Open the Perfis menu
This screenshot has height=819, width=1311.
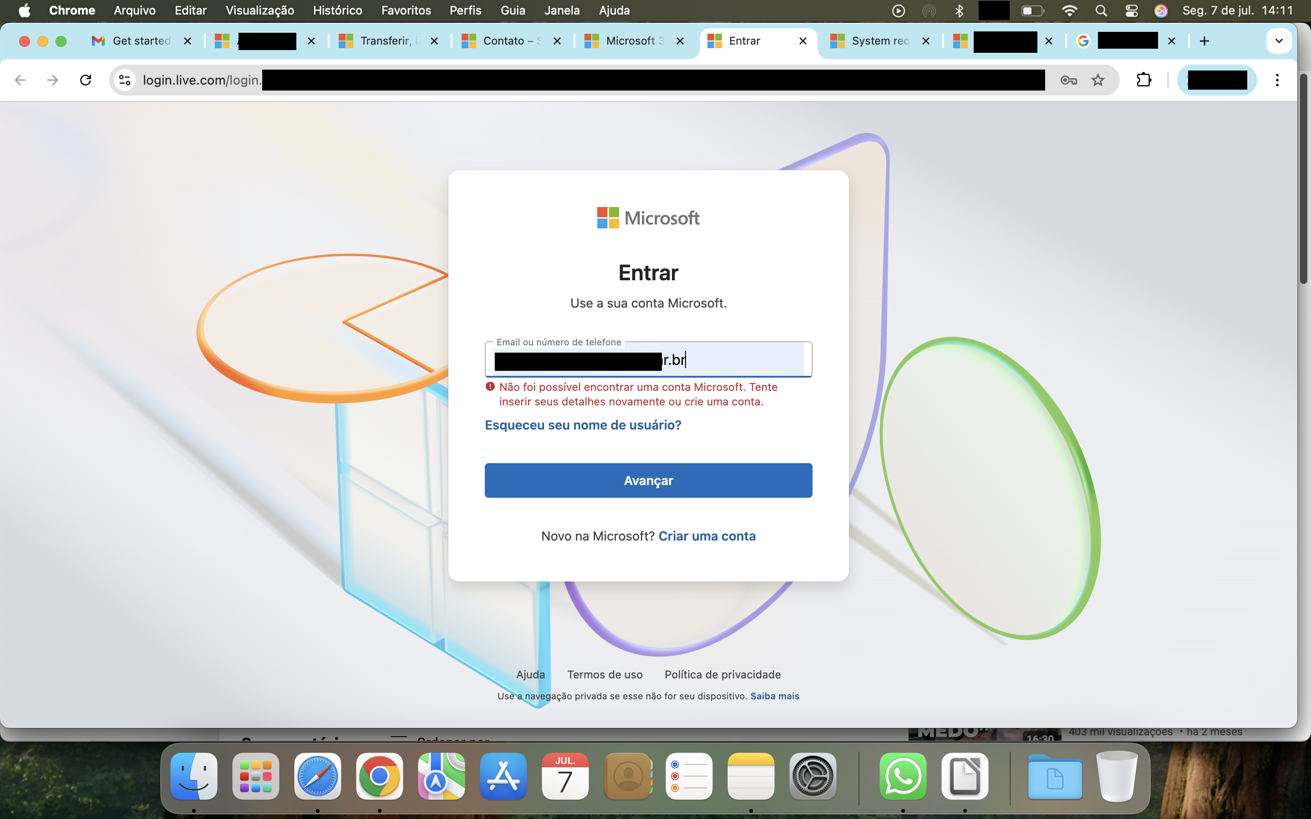[x=465, y=10]
